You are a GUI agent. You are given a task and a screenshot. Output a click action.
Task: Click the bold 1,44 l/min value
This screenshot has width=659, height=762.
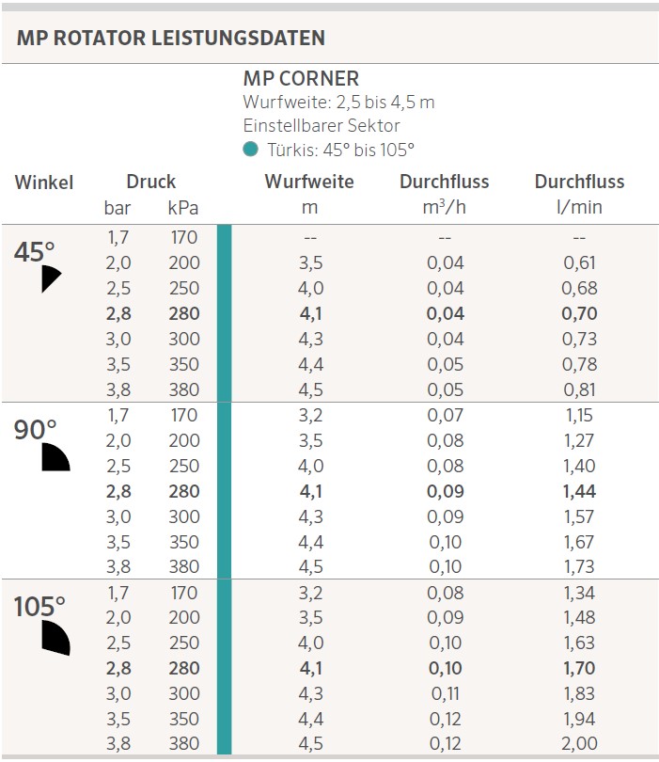tap(579, 491)
